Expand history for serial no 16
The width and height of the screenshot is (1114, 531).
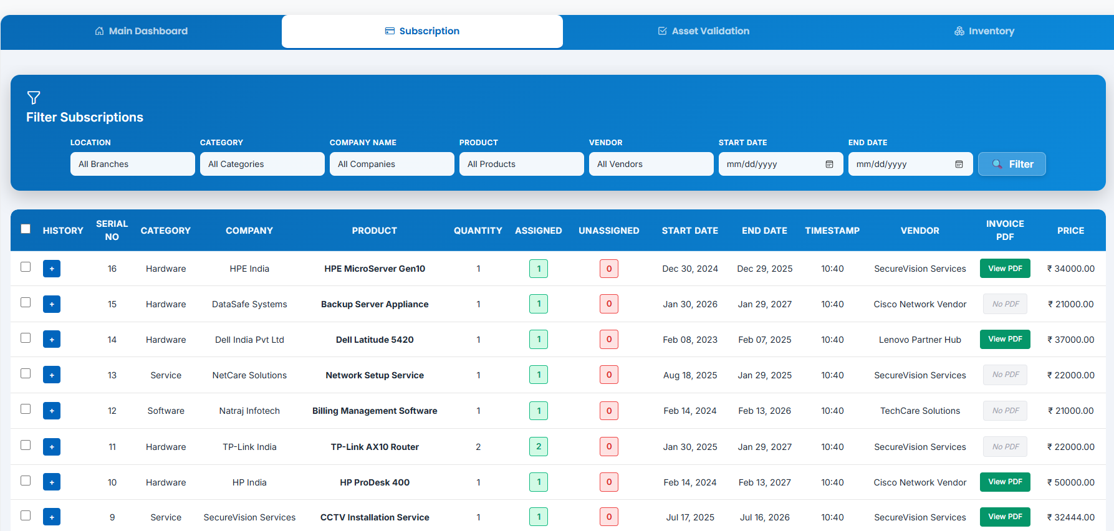click(52, 269)
